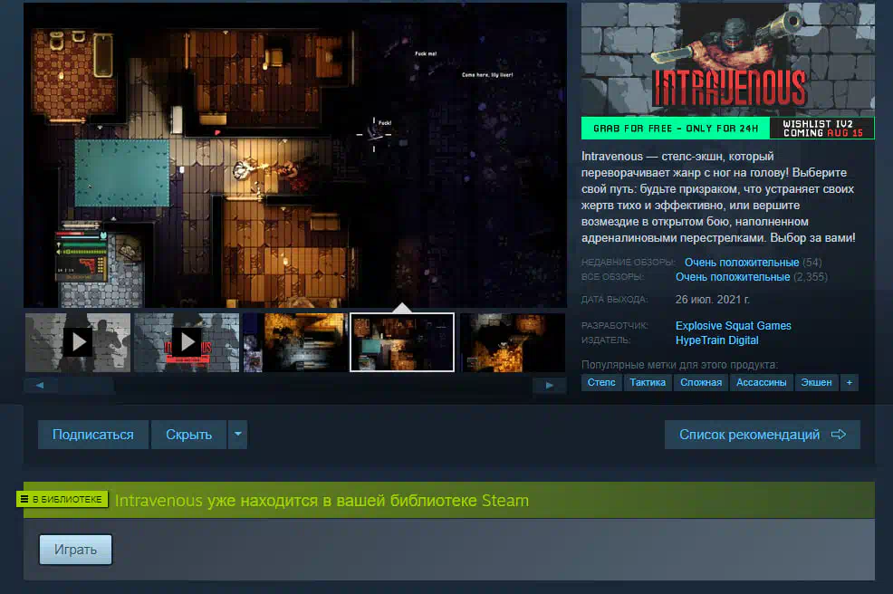Click 'WISHLIST IV2 COMING AUG 15' banner
Image resolution: width=893 pixels, height=594 pixels.
pos(822,129)
